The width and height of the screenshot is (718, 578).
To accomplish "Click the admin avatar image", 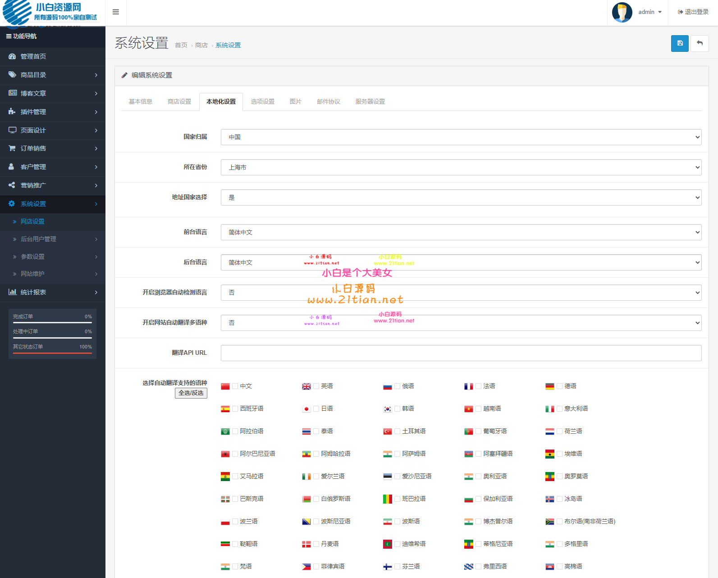I will (622, 12).
